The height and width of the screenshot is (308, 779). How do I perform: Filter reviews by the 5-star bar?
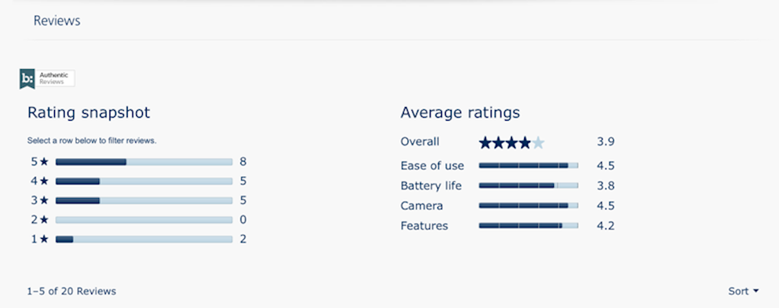point(144,162)
